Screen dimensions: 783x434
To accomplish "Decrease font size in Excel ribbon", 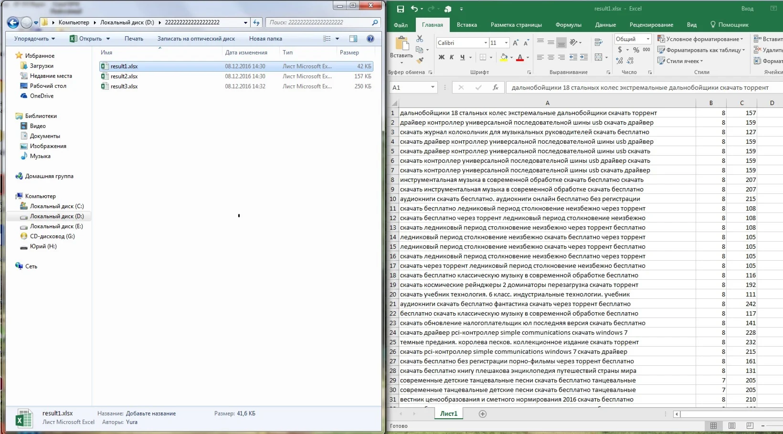I will click(526, 43).
